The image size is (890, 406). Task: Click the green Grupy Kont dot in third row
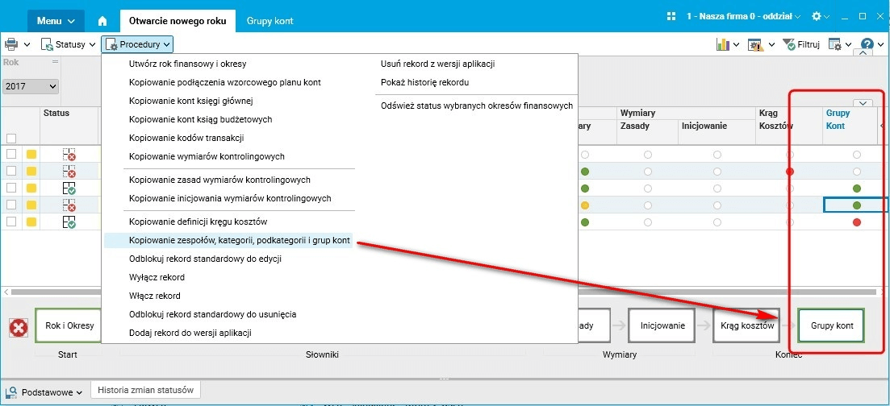(857, 188)
